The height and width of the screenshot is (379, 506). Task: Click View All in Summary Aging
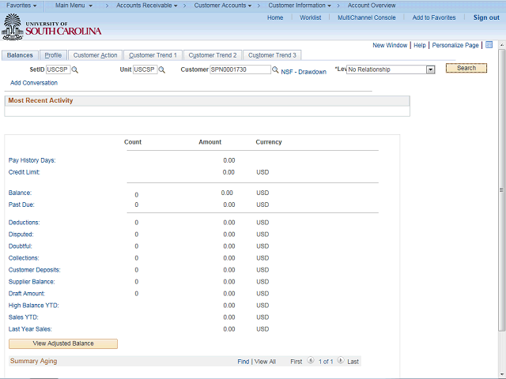[265, 362]
